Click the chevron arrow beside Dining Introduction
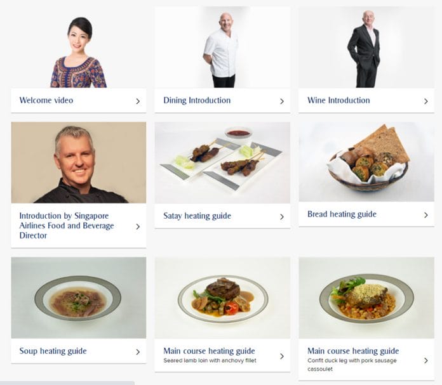Screen dimensions: 442x385 pos(282,101)
